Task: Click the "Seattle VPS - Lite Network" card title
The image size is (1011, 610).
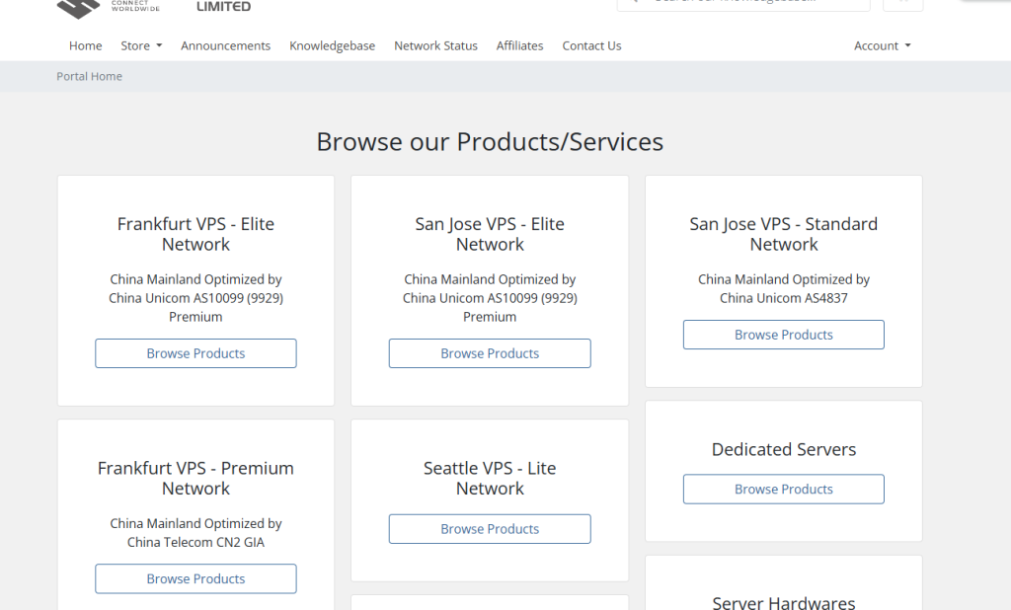Action: point(490,479)
